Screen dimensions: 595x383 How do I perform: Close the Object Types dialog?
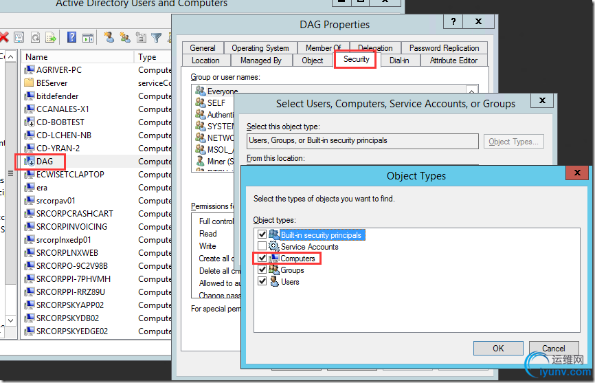coord(578,173)
